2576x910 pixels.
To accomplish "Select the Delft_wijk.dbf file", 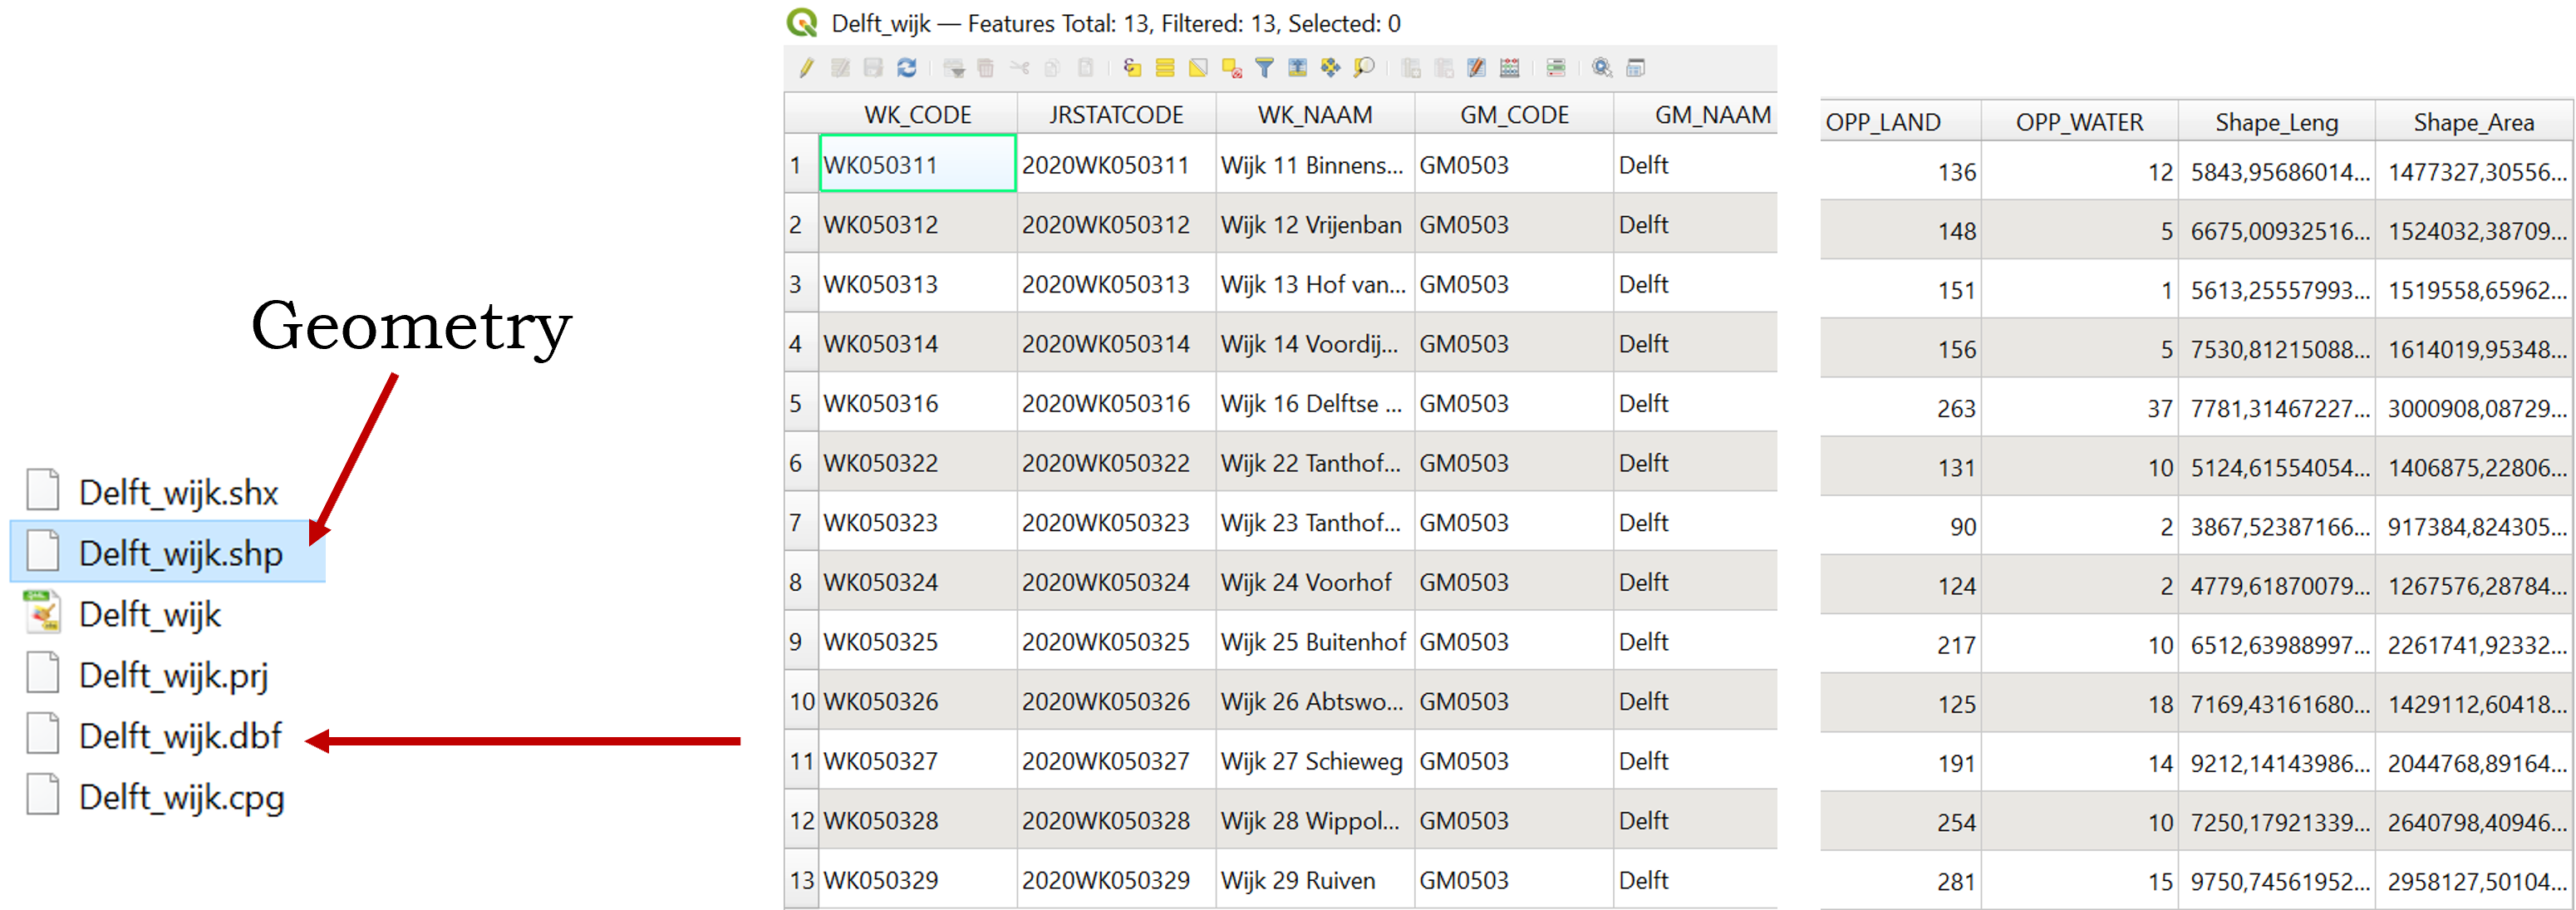I will click(154, 736).
